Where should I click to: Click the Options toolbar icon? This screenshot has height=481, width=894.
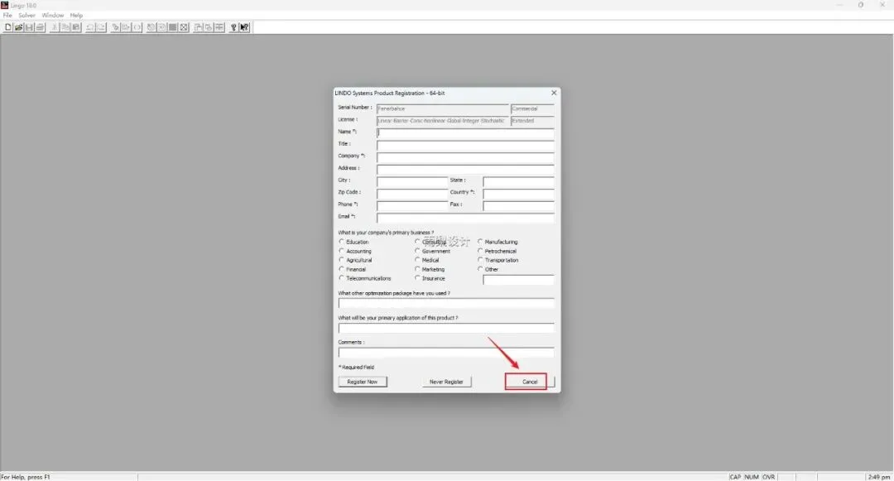pyautogui.click(x=184, y=27)
